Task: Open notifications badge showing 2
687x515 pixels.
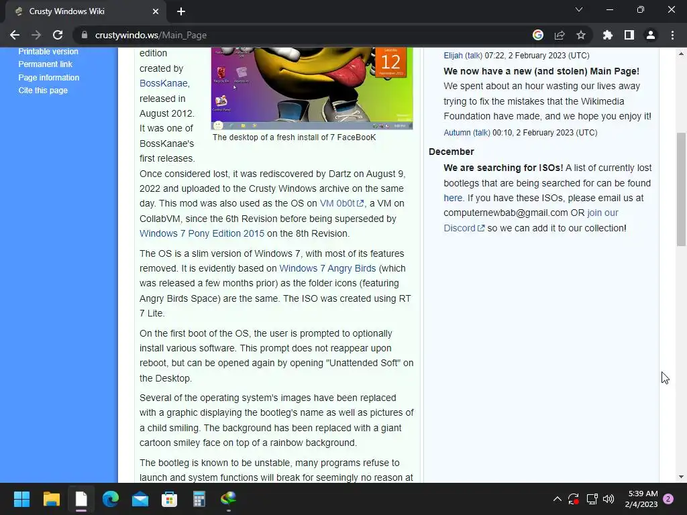Action: coord(669,499)
